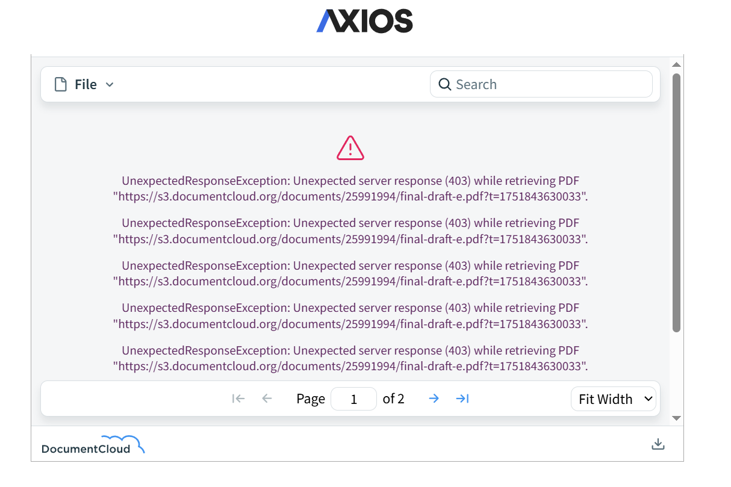
Task: Go to previous page arrow
Action: point(267,399)
